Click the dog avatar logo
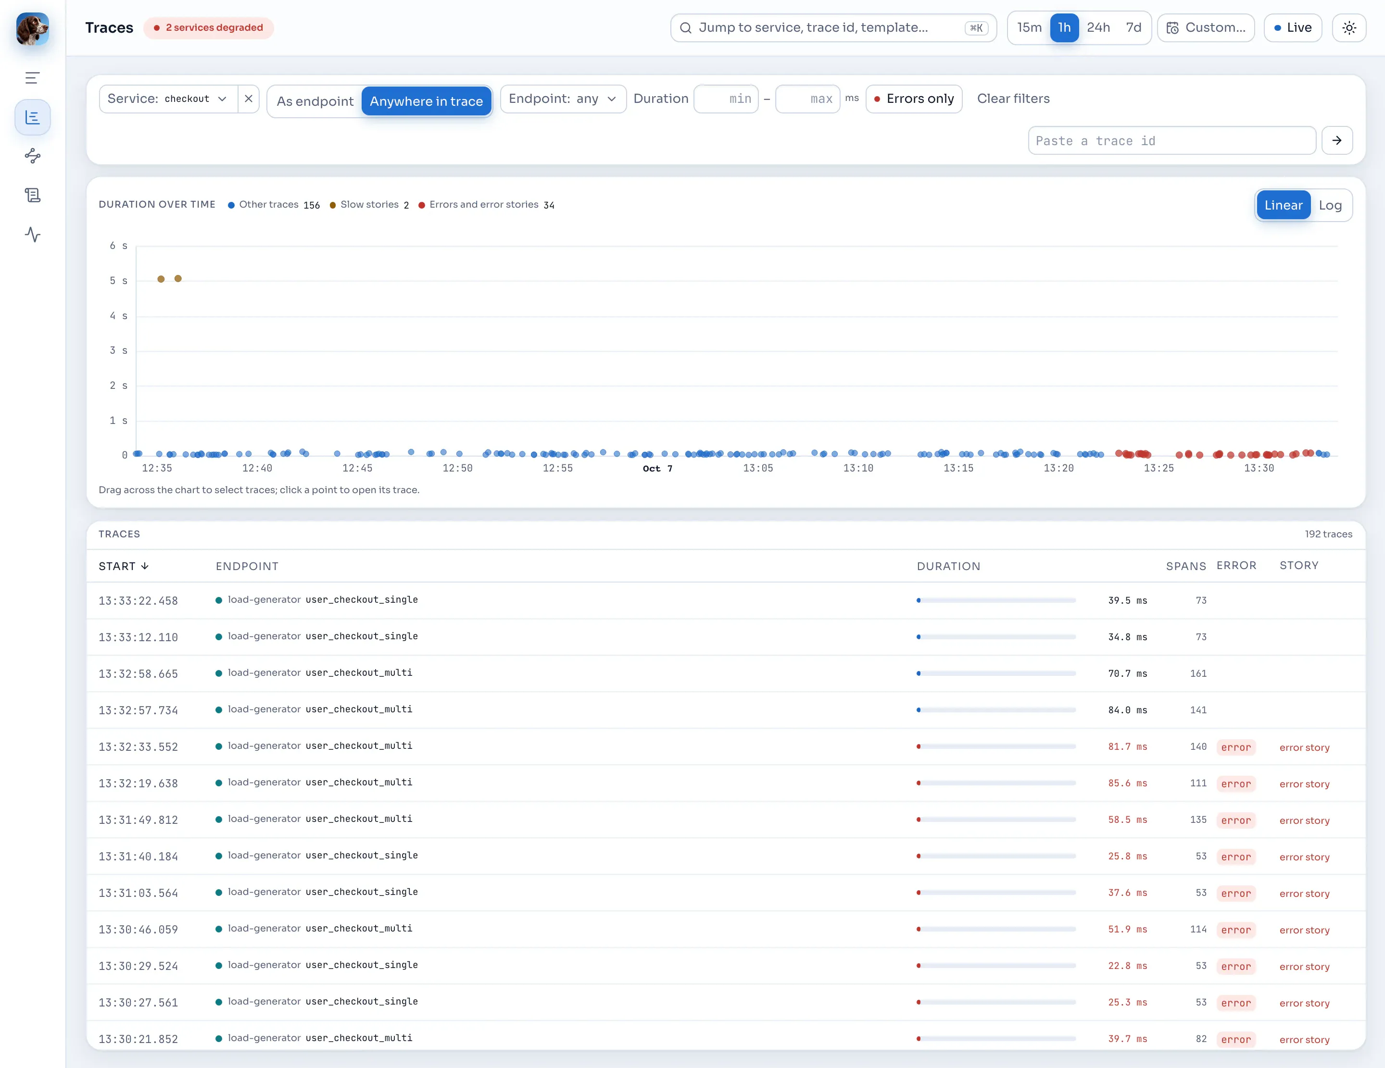 click(32, 29)
